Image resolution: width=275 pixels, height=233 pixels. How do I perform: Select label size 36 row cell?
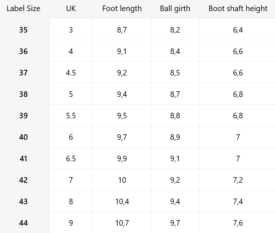(x=23, y=51)
